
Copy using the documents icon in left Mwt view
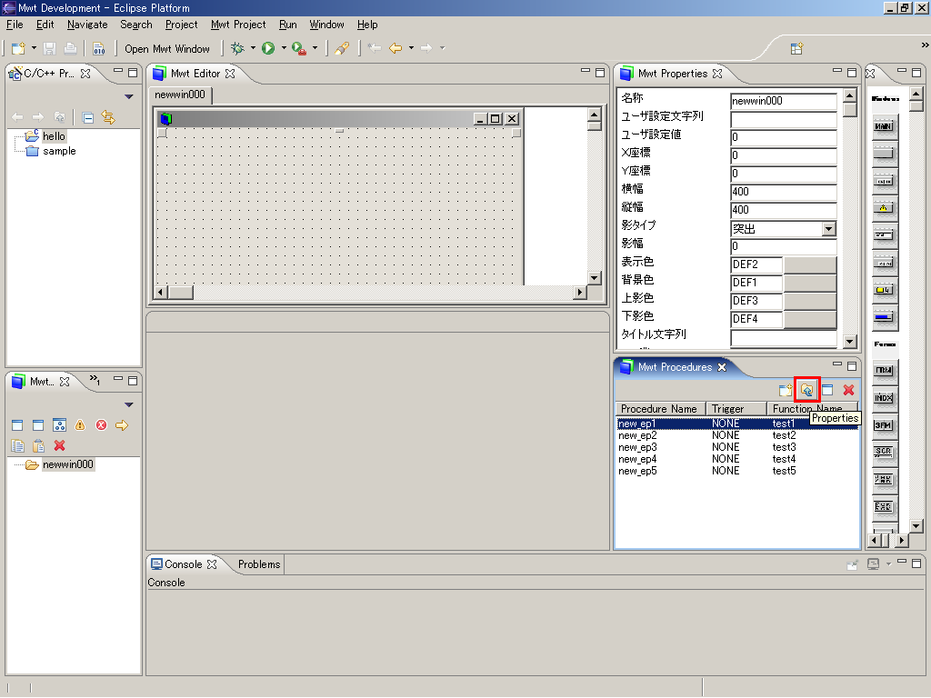tap(18, 445)
